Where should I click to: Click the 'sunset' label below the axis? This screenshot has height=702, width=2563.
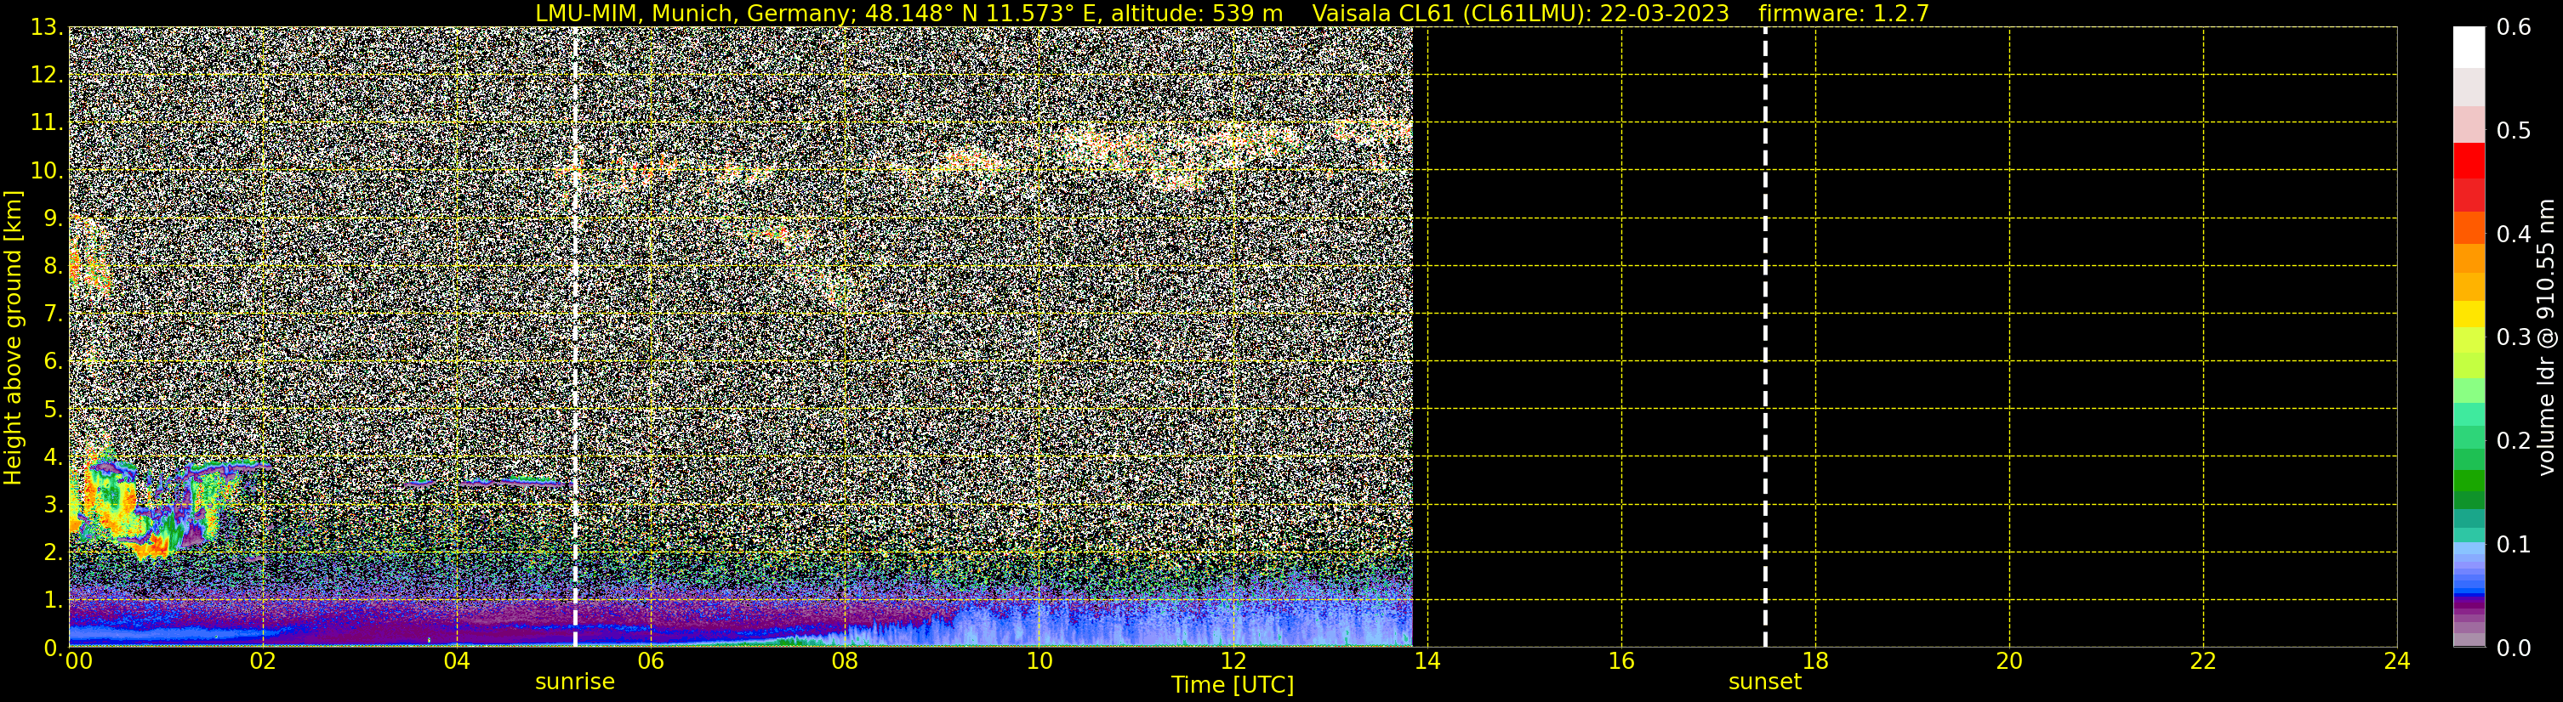tap(1765, 682)
